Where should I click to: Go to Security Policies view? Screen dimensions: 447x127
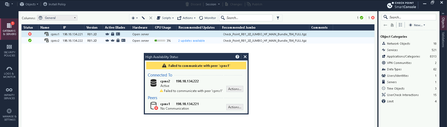[9, 51]
